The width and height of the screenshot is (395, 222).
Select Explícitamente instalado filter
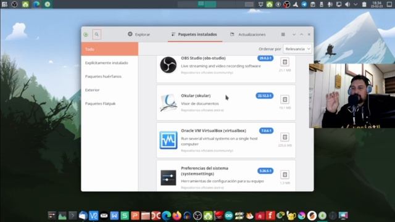point(110,63)
